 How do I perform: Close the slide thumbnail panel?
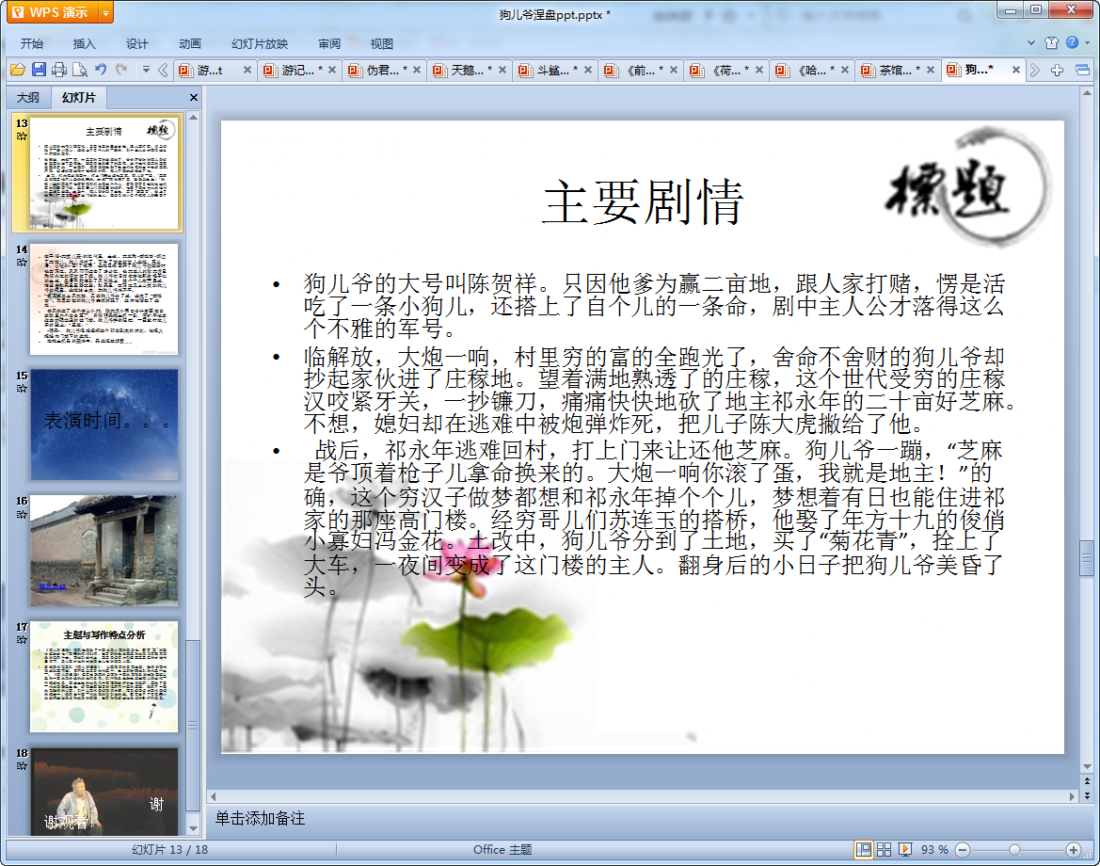(195, 98)
